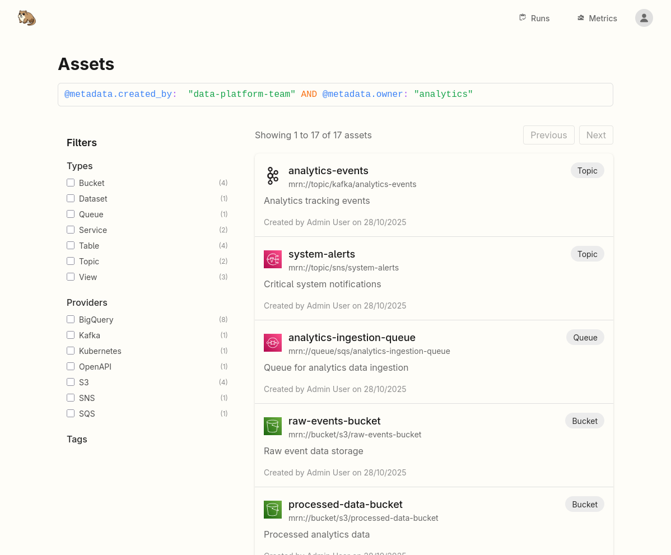This screenshot has width=671, height=555.
Task: Enable the Bucket type filter
Action: pyautogui.click(x=71, y=183)
